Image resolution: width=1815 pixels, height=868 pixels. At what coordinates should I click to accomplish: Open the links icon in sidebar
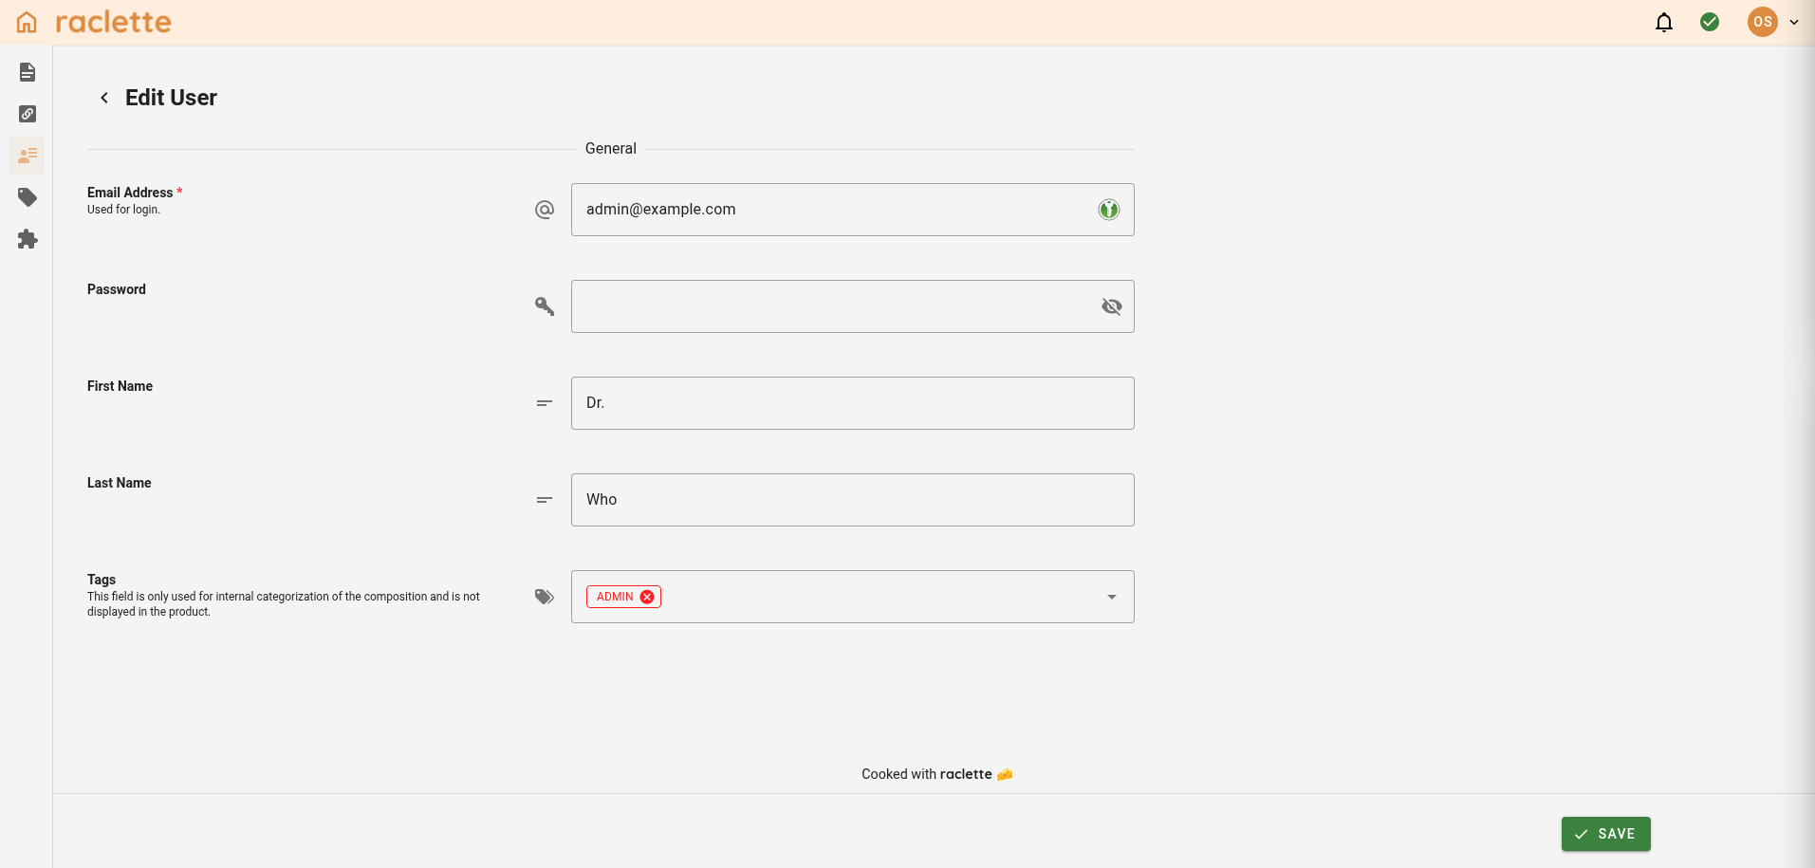(28, 114)
